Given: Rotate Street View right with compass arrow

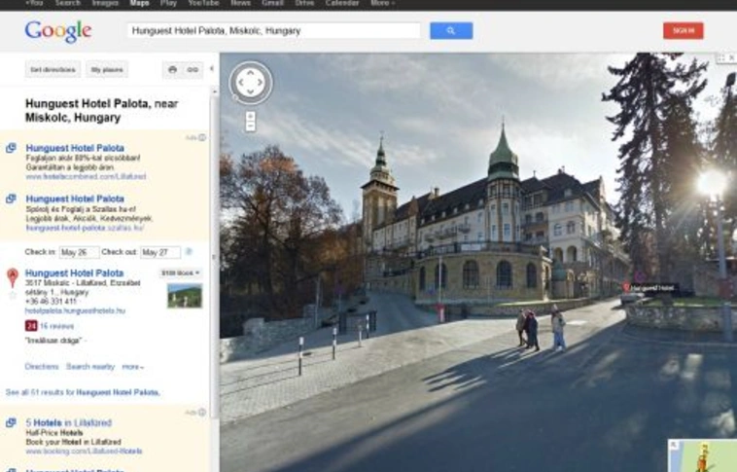Looking at the screenshot, I should tap(261, 83).
